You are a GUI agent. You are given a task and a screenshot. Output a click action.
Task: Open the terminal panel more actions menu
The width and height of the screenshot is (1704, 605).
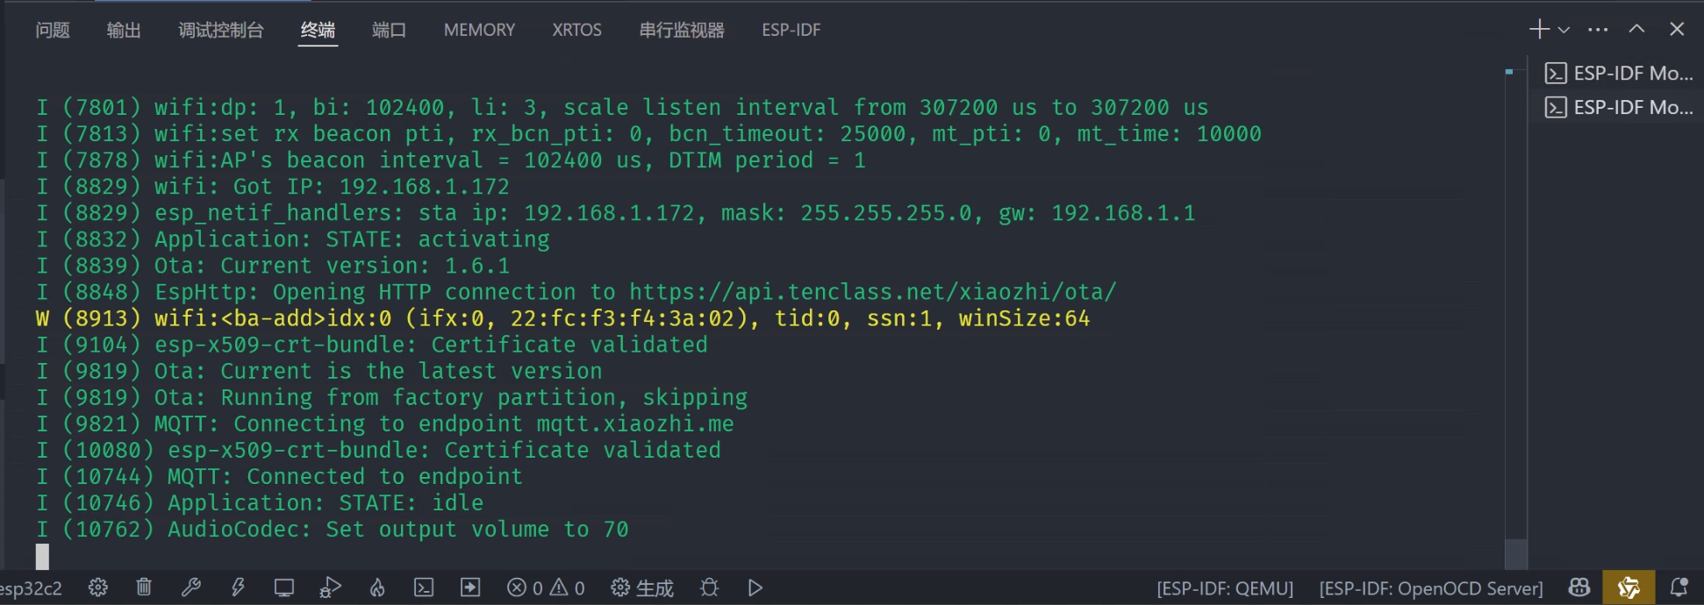click(1598, 30)
